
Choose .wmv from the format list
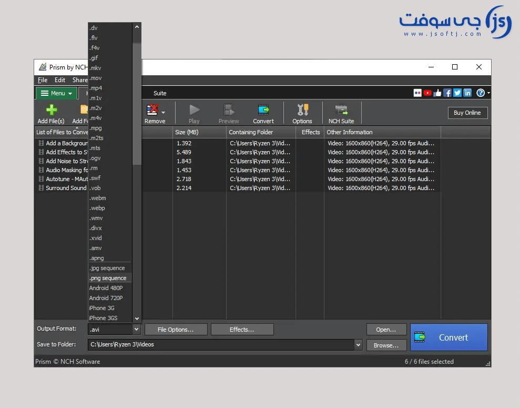coord(110,218)
